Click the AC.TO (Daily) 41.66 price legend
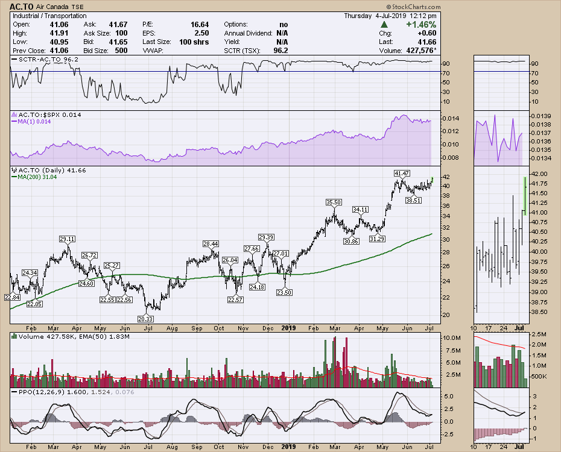 [49, 170]
